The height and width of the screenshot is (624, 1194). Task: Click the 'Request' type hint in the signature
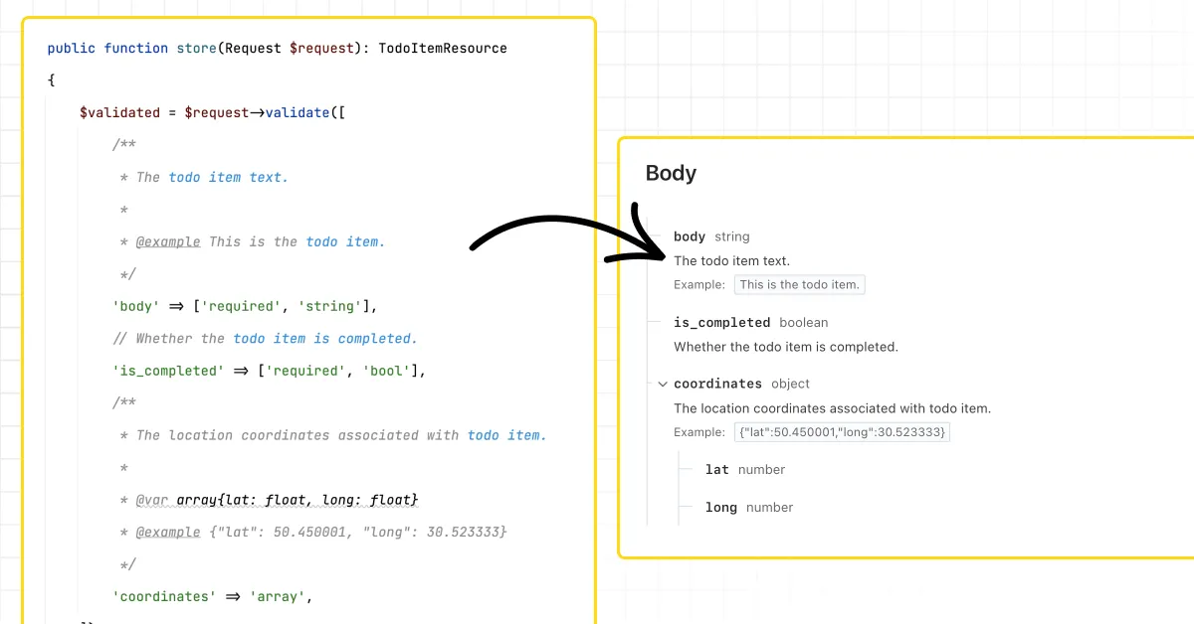(253, 48)
